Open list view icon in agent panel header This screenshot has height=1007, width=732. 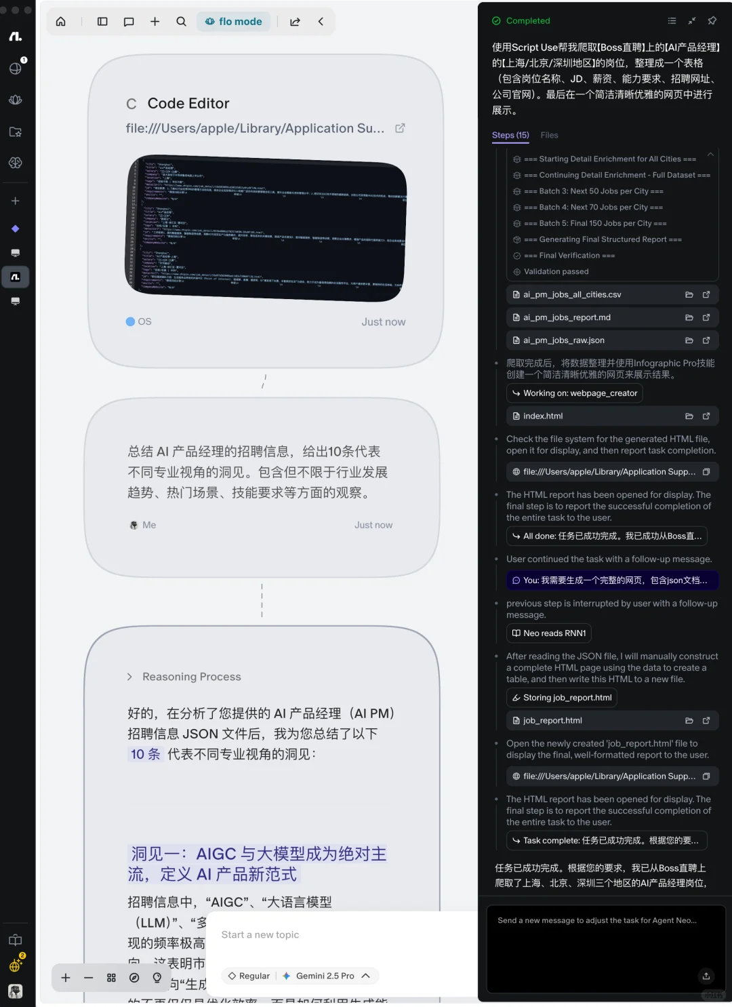click(672, 21)
